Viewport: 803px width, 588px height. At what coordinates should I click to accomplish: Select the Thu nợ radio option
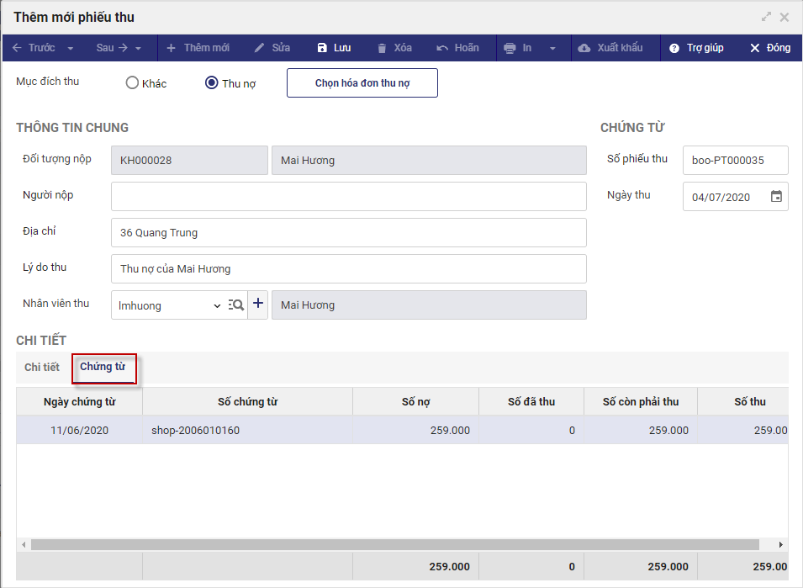[212, 83]
